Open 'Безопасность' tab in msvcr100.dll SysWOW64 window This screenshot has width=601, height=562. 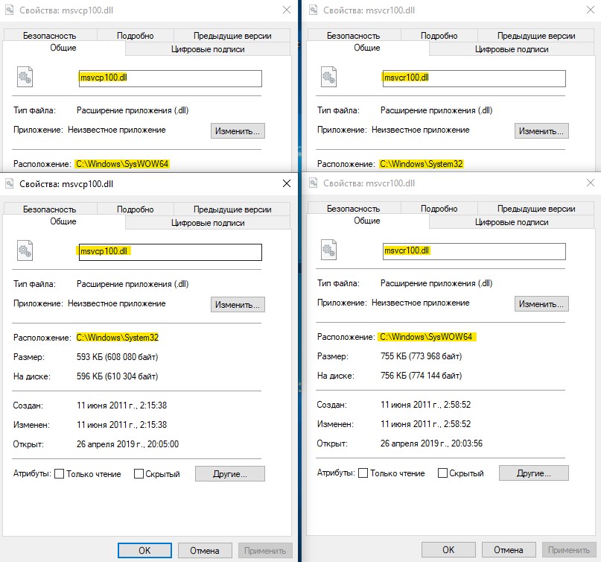tap(354, 208)
